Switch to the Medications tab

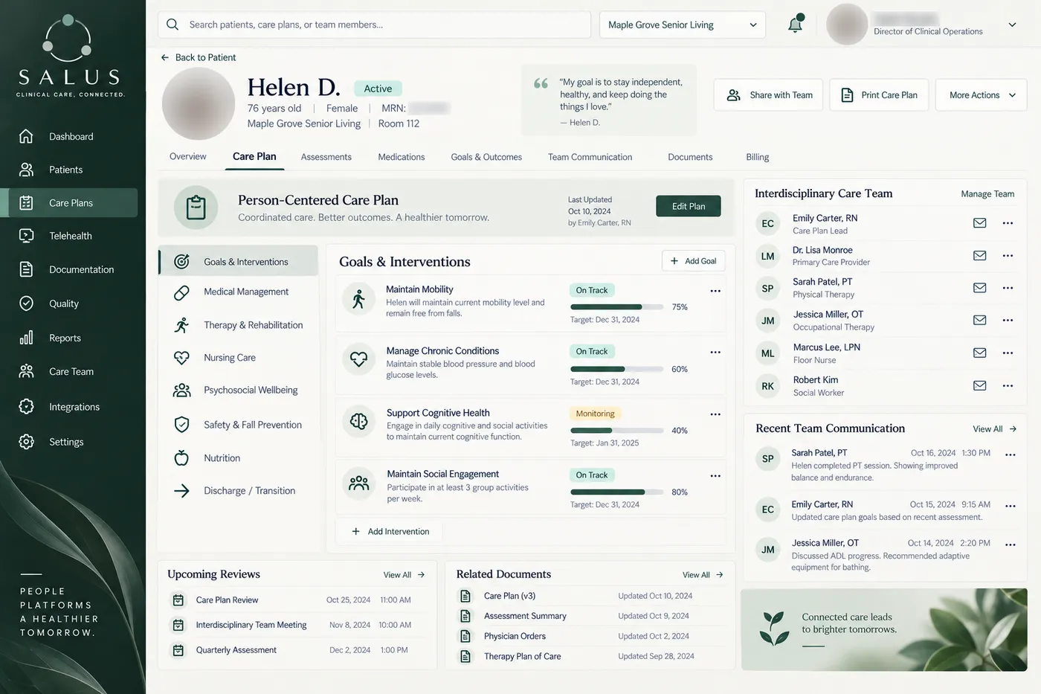402,157
